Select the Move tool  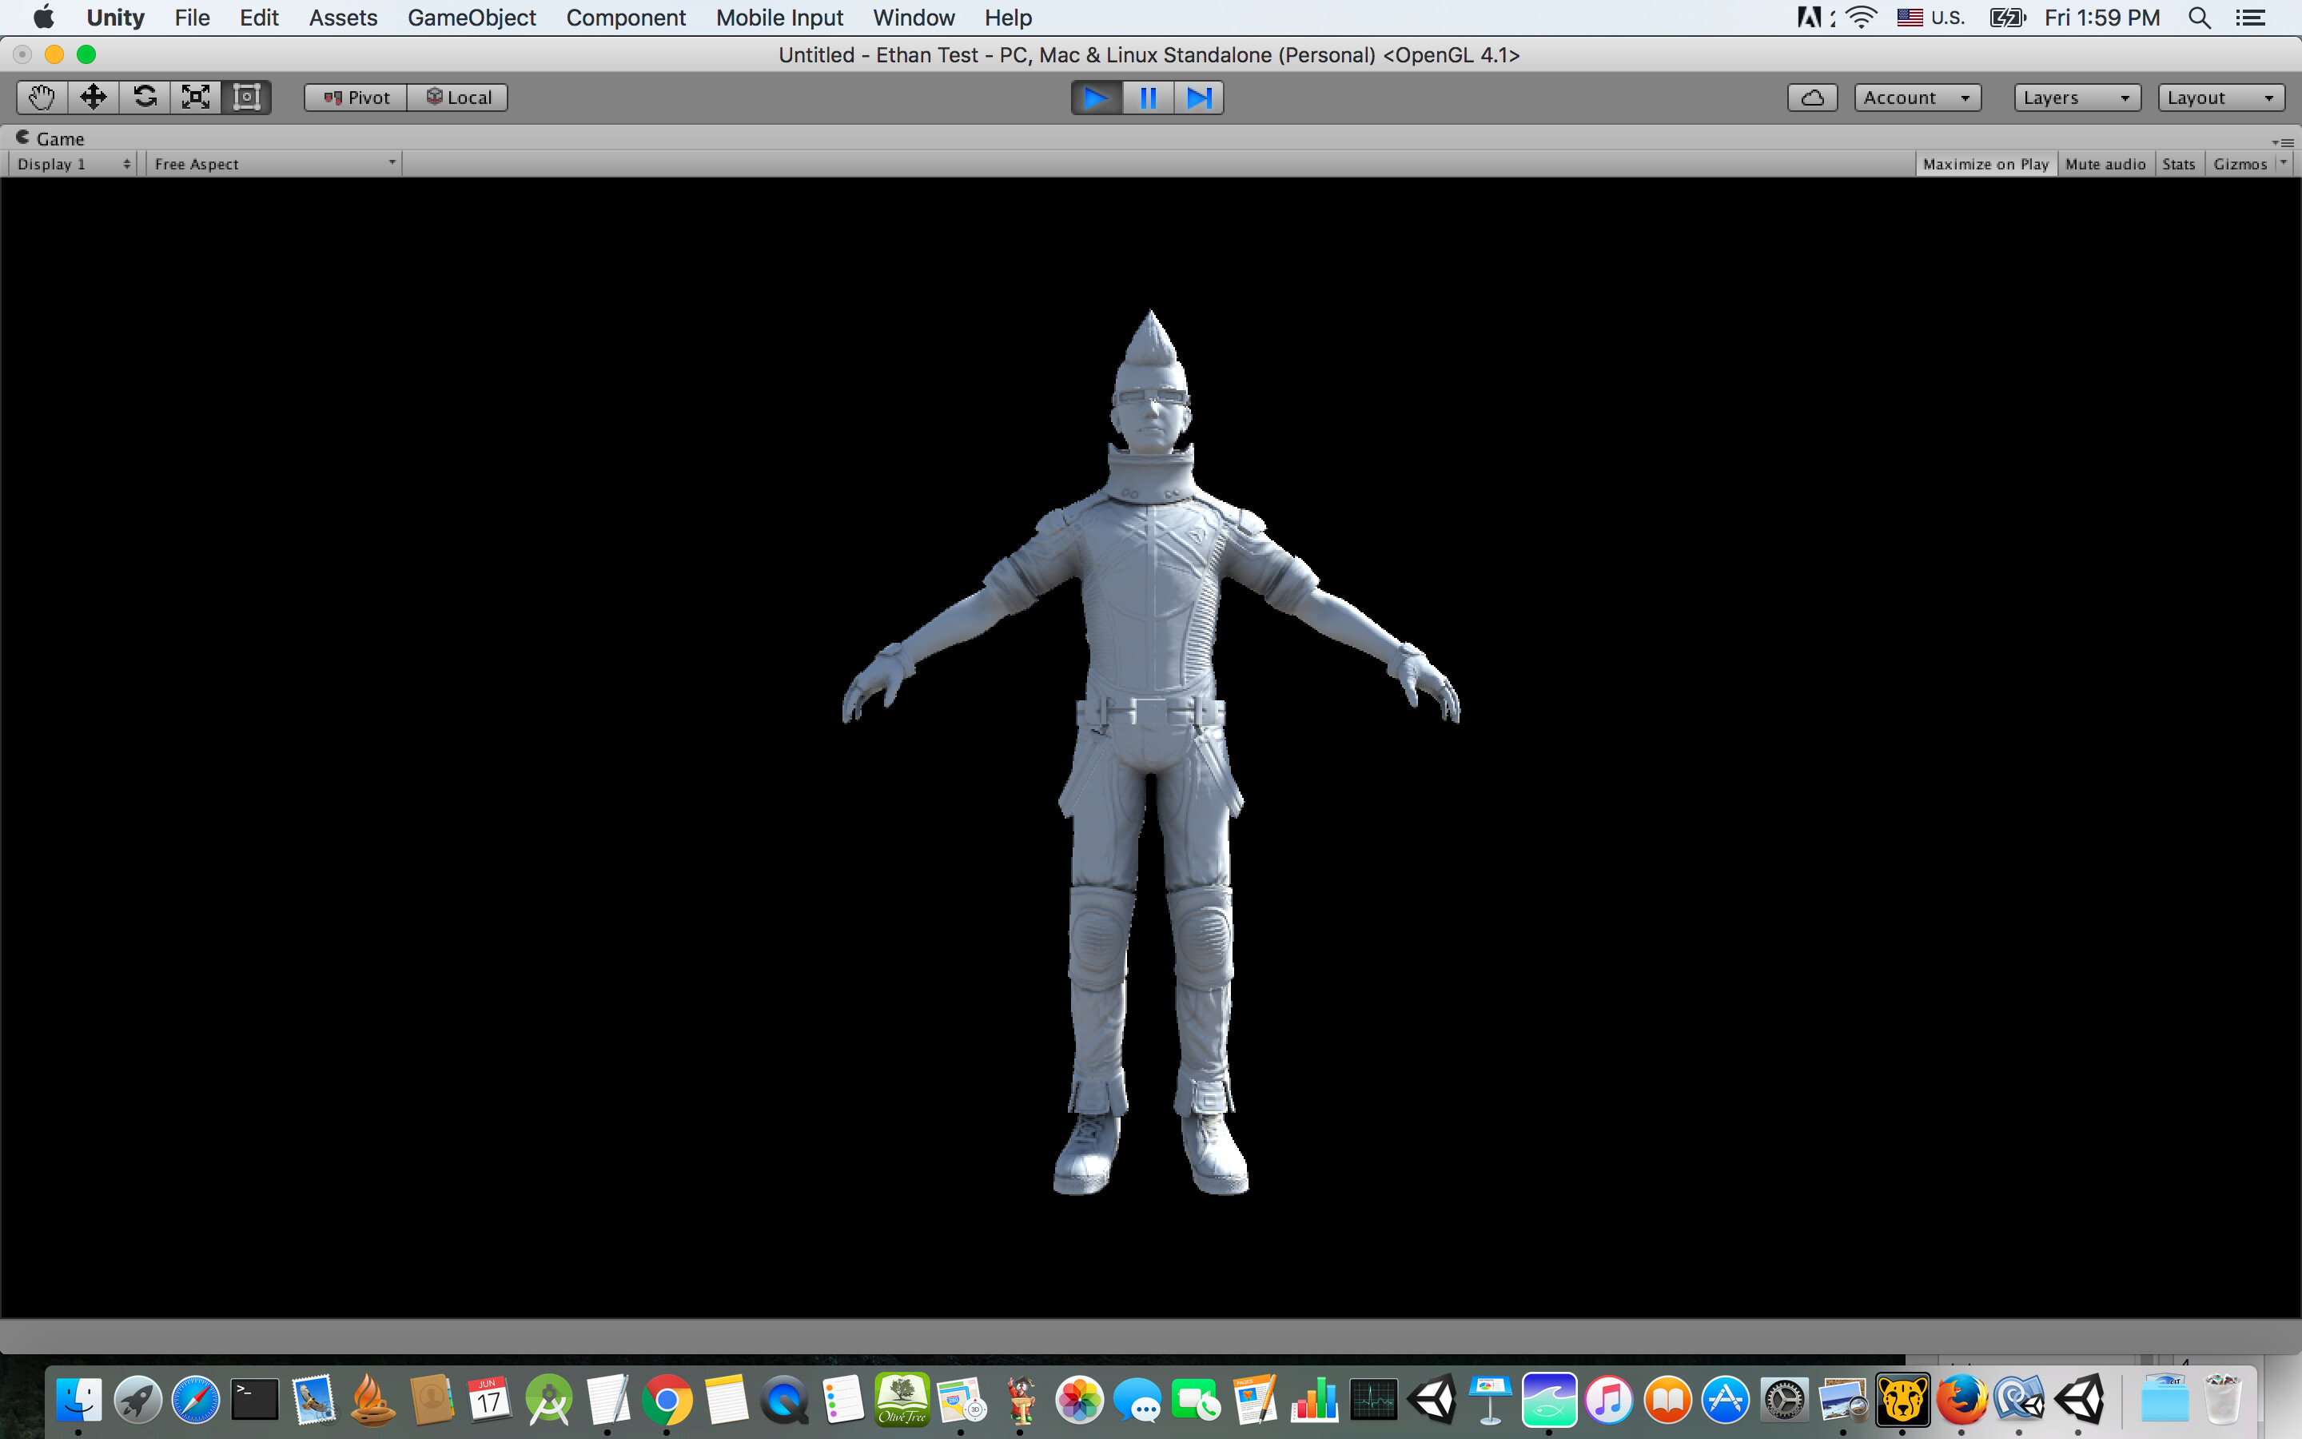[92, 96]
